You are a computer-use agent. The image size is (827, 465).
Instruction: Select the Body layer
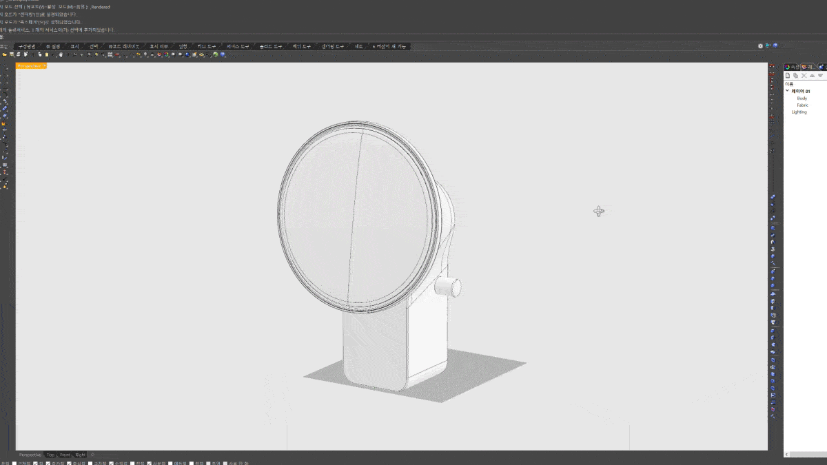[x=802, y=99]
